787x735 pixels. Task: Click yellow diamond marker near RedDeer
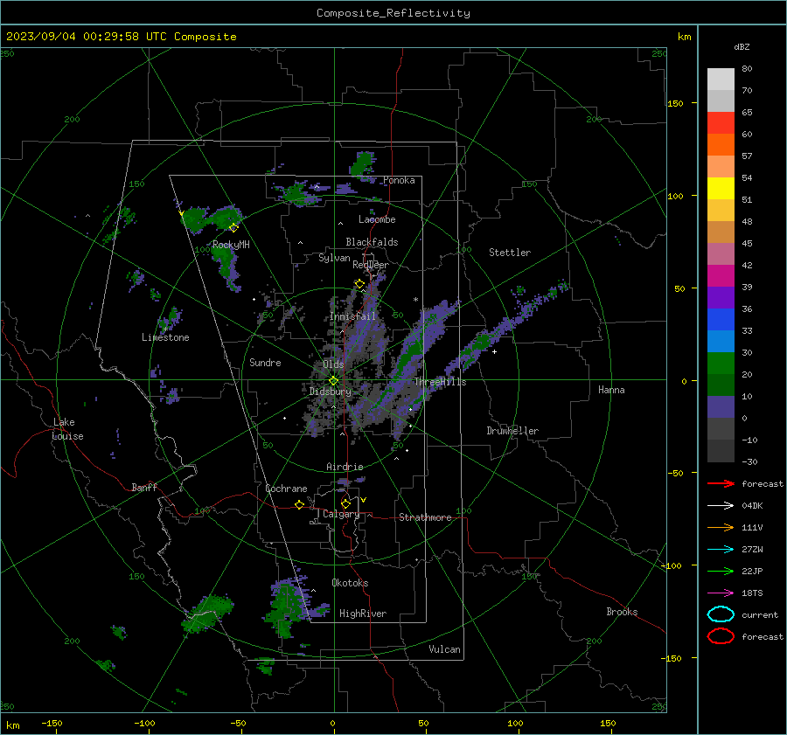[x=360, y=284]
